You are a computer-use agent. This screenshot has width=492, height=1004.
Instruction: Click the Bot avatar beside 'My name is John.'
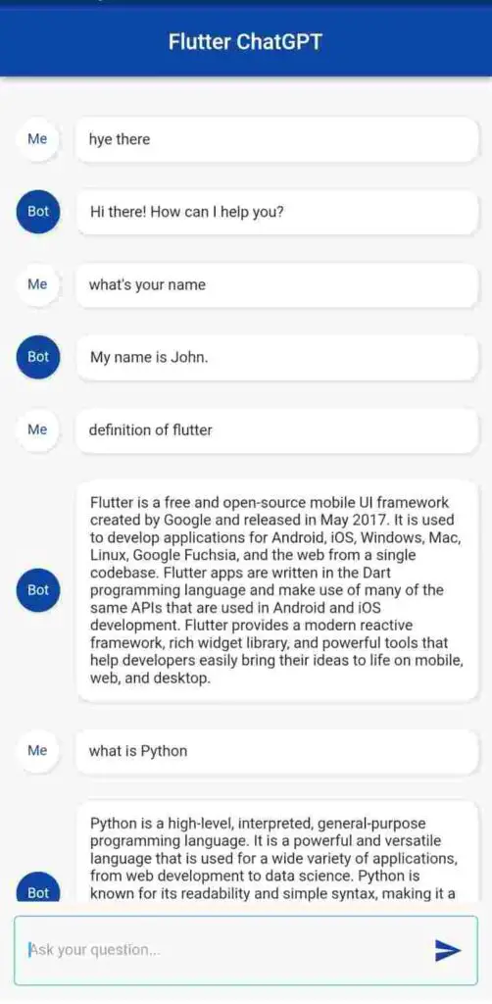coord(38,357)
